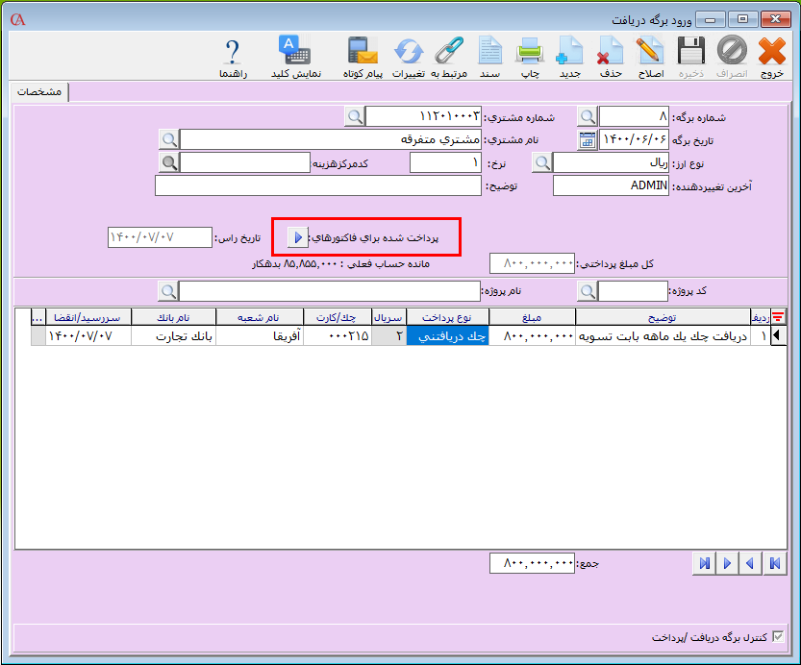Open the راهنما (Help) question mark

(x=232, y=56)
